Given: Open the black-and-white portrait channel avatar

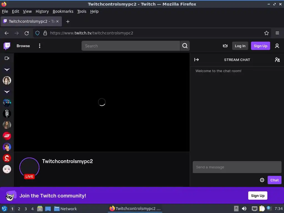Looking at the screenshot, I should click(7, 80).
